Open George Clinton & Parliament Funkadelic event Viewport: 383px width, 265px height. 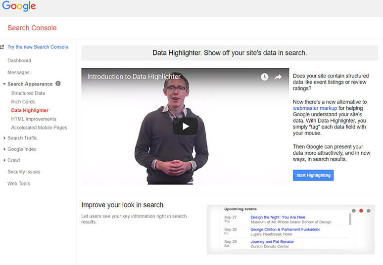coord(286,229)
